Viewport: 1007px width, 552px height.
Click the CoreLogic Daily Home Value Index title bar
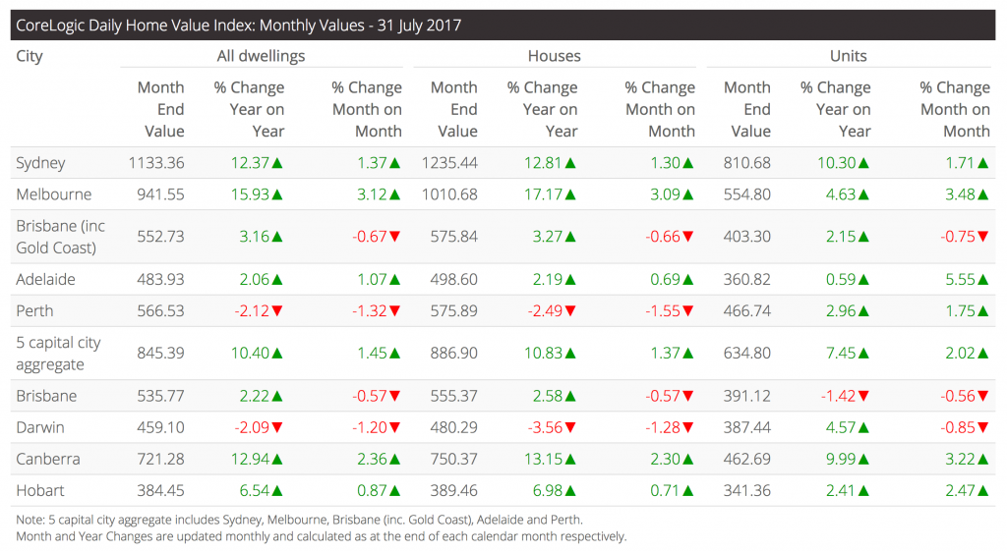click(x=238, y=25)
